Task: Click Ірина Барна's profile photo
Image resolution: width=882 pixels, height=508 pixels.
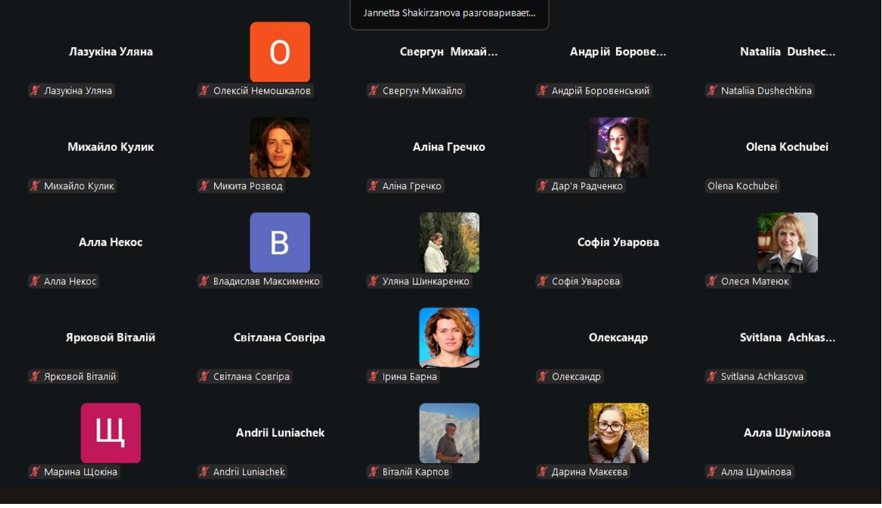Action: [x=450, y=338]
